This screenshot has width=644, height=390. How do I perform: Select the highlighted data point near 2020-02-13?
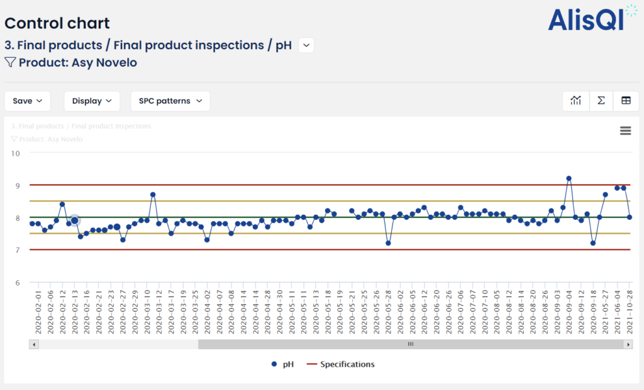pyautogui.click(x=74, y=220)
